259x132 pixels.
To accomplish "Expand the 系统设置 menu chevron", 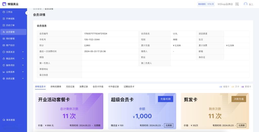I will (23, 78).
